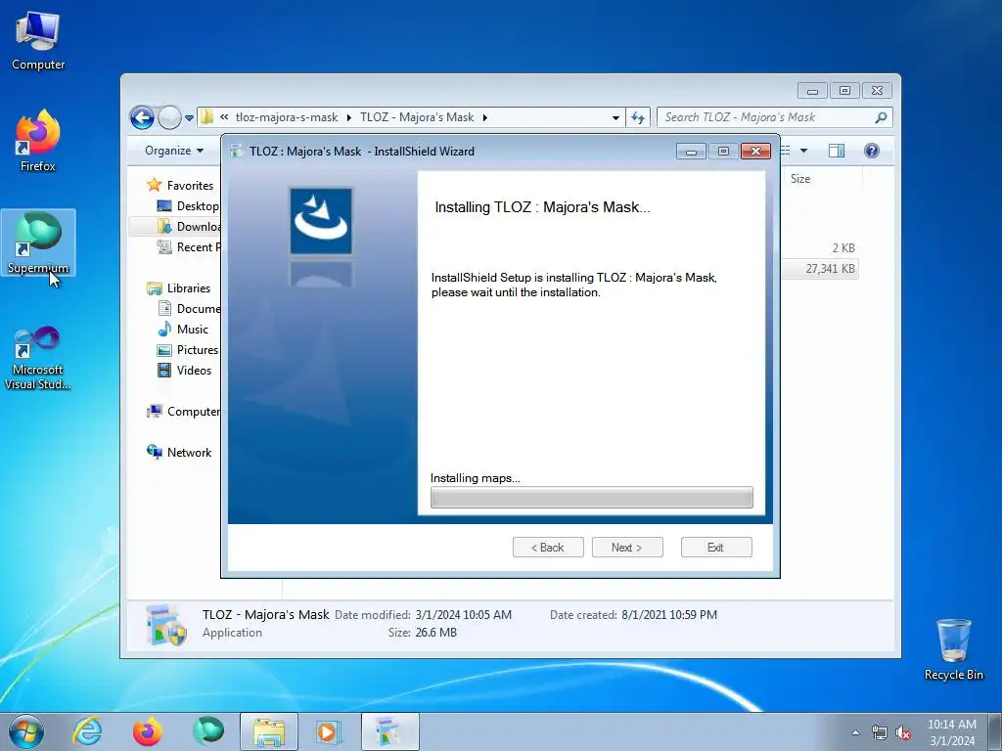Open the Recycle Bin on the desktop
The height and width of the screenshot is (751, 1002).
pyautogui.click(x=953, y=649)
